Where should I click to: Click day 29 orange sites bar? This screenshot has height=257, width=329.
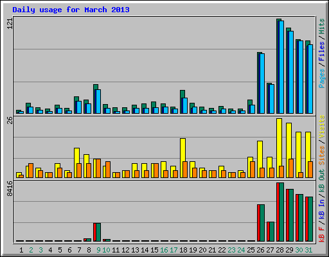click(x=291, y=168)
